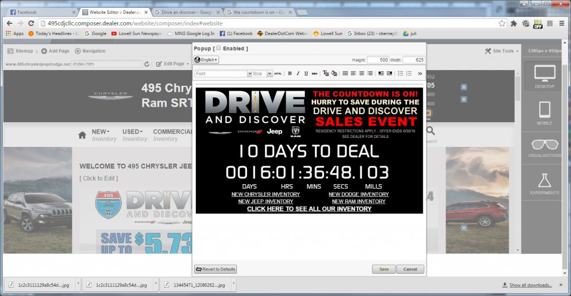
Task: Switch to the Facebook browser tab
Action: 42,12
